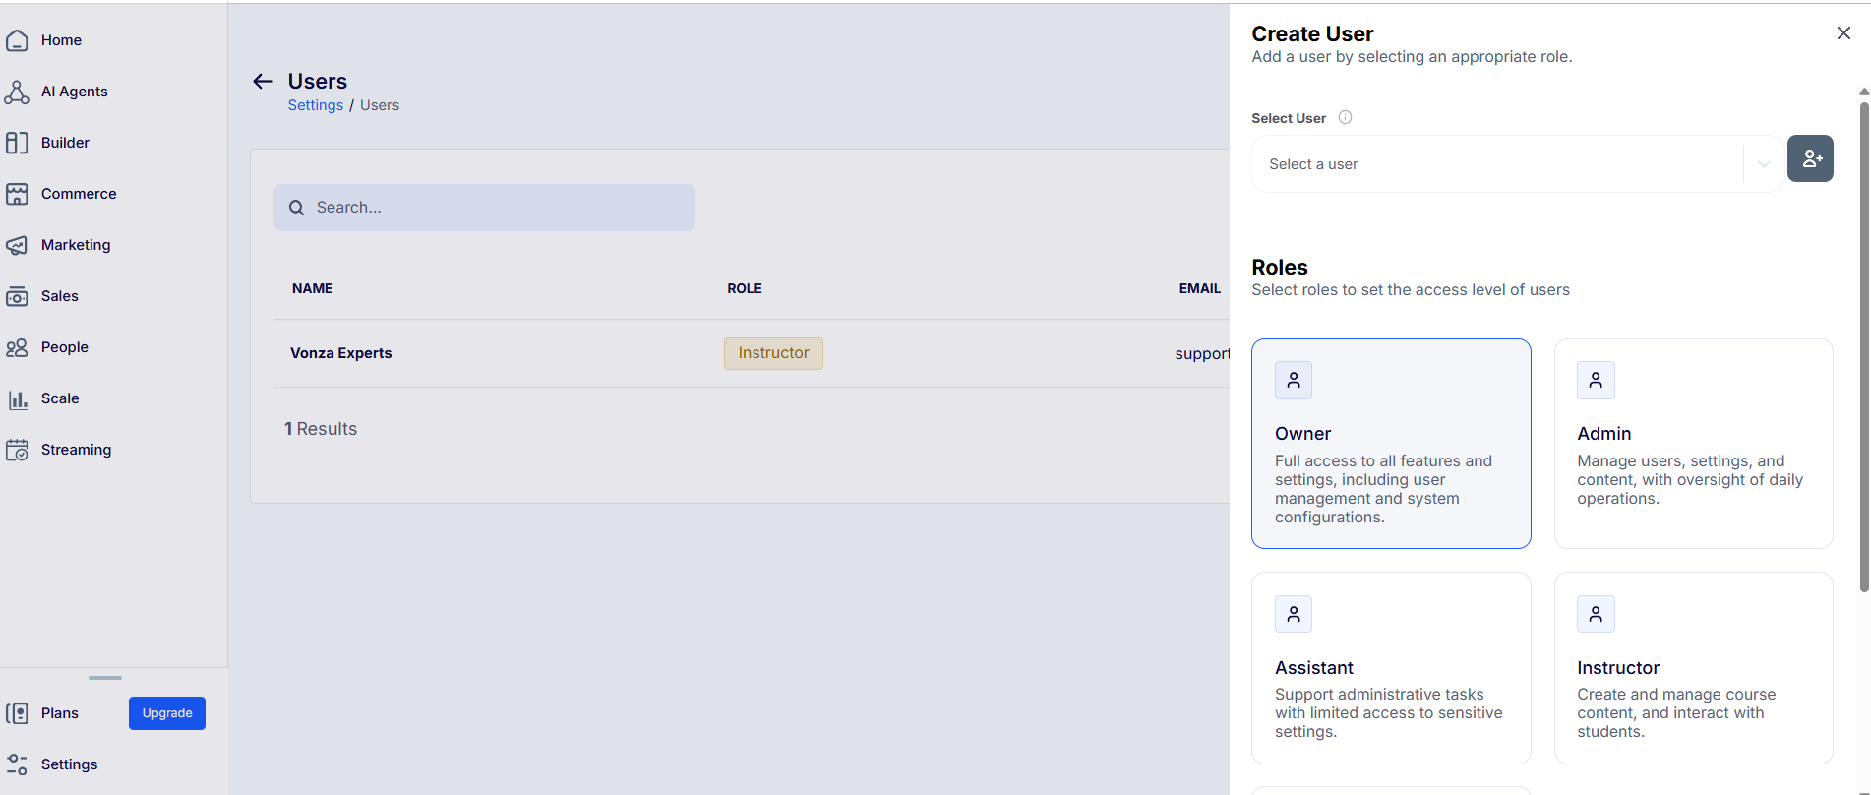
Task: Open AI Agents menu item
Action: pos(74,92)
